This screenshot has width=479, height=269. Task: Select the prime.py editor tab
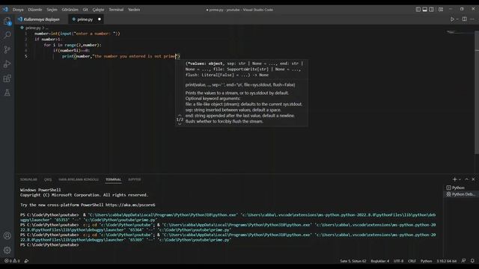coord(85,19)
